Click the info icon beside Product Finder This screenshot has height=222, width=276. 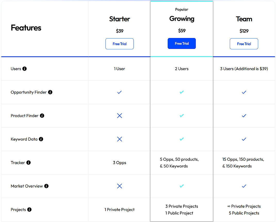click(42, 116)
